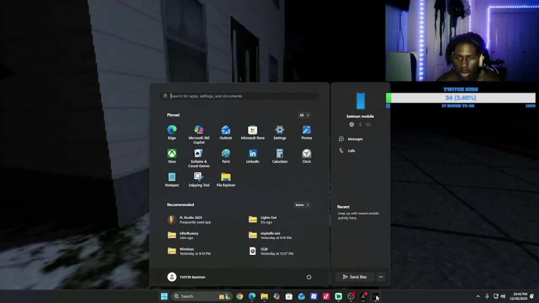Open volume control in system tray
The width and height of the screenshot is (539, 303).
coord(503,296)
